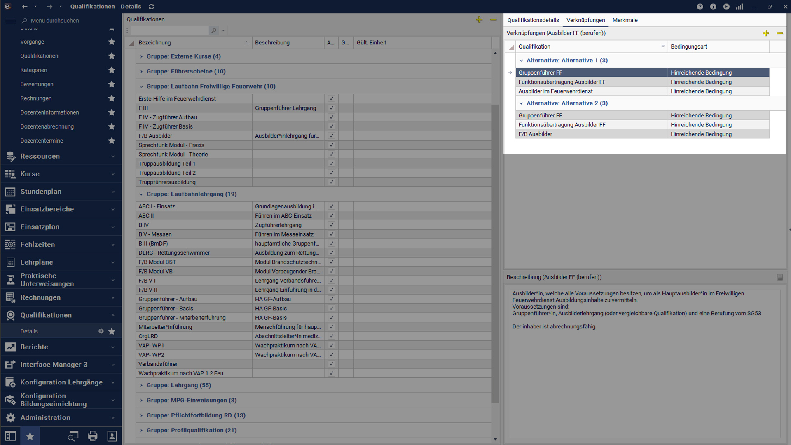The image size is (791, 445).
Task: Collapse Alternative: Alternative 2 group
Action: [x=521, y=103]
